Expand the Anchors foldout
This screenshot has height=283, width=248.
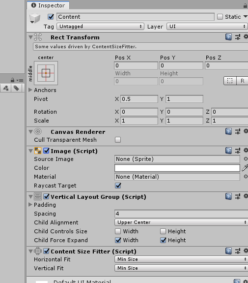tap(30, 90)
